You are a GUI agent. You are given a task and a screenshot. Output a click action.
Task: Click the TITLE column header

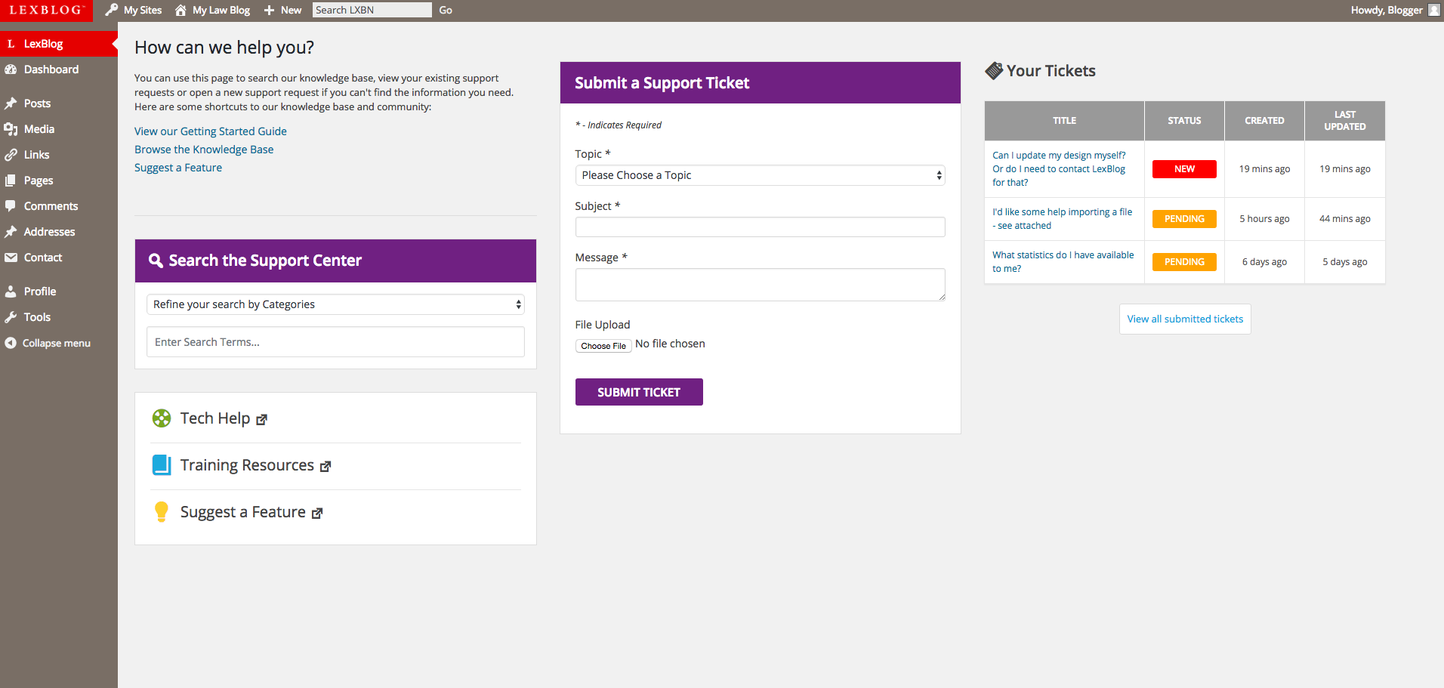click(x=1064, y=121)
